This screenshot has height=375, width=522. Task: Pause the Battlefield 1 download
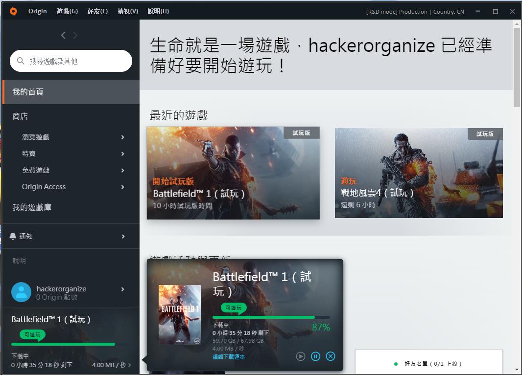[x=315, y=356]
